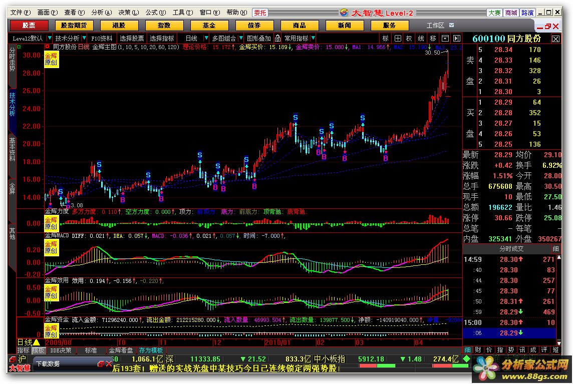This screenshot has width=573, height=384.
Task: Expand the Level2默认 dropdown arrow
Action: point(49,38)
